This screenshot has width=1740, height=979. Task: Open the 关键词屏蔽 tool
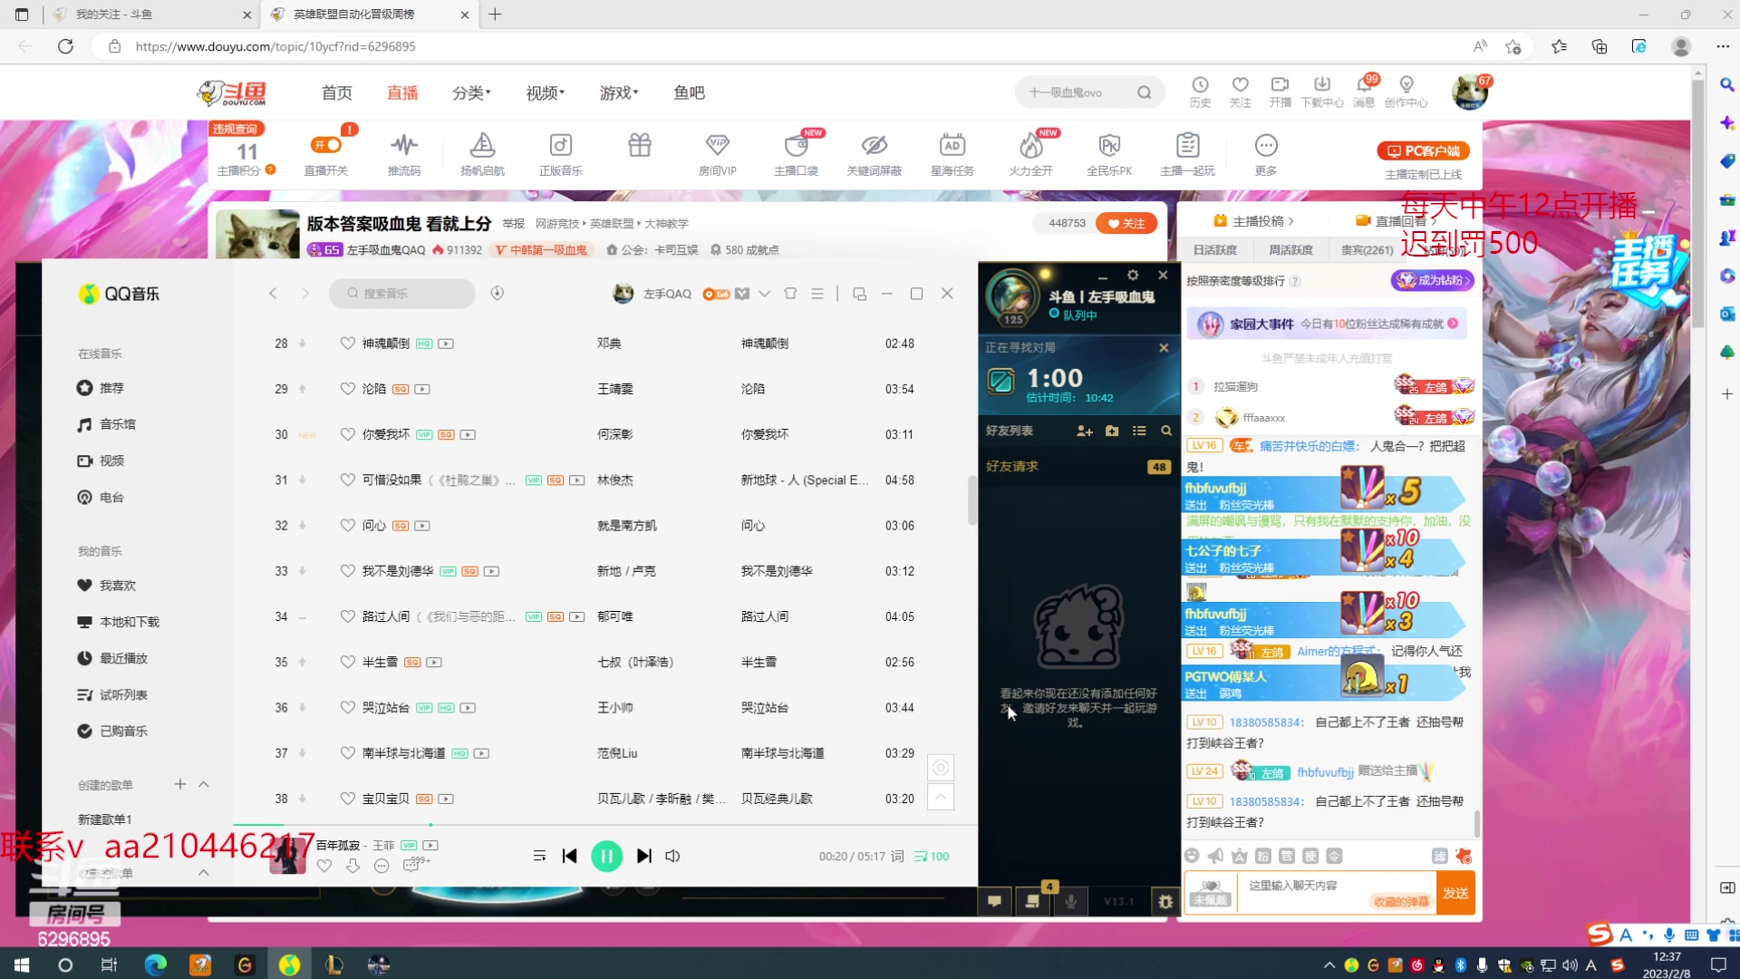pyautogui.click(x=874, y=154)
